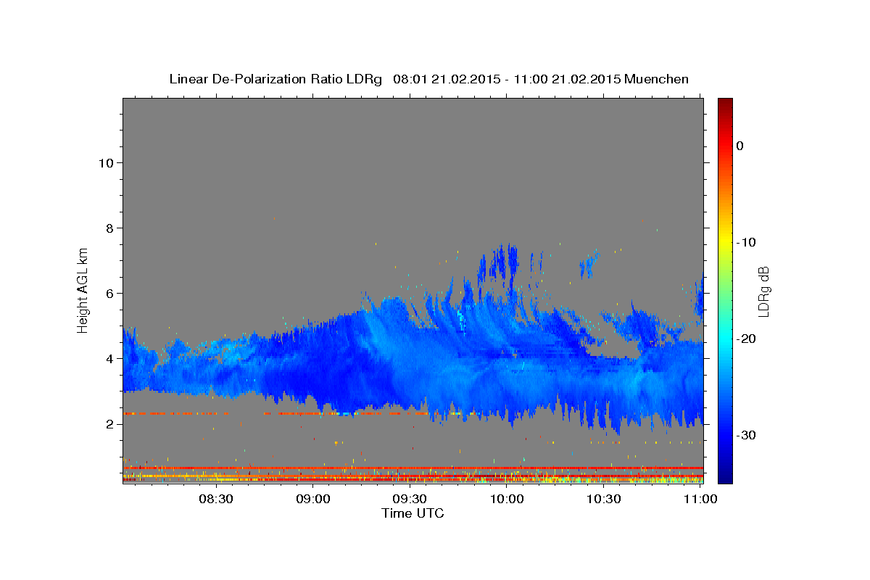This screenshot has width=870, height=580.
Task: Click the 09:00 time tick label
Action: 312,499
